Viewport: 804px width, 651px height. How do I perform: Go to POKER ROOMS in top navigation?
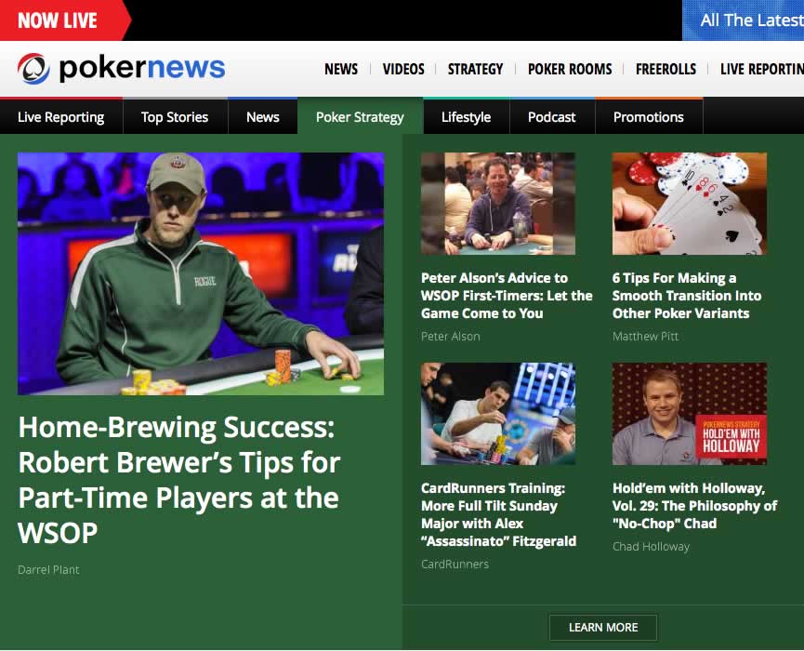coord(570,69)
